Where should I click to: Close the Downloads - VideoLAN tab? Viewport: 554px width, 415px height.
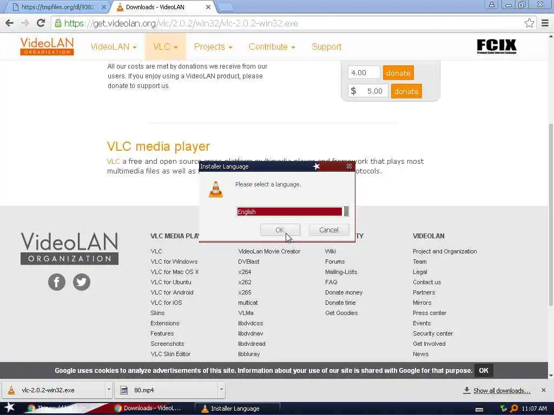208,6
